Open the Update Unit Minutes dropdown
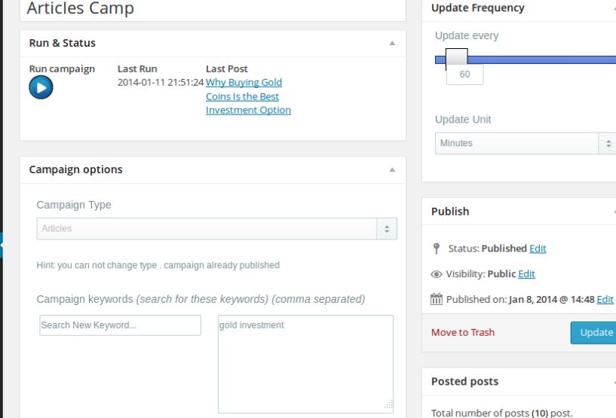 pos(526,143)
